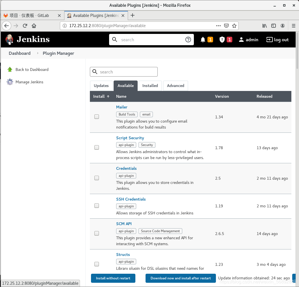
Task: Open the Advanced tab
Action: click(x=175, y=86)
